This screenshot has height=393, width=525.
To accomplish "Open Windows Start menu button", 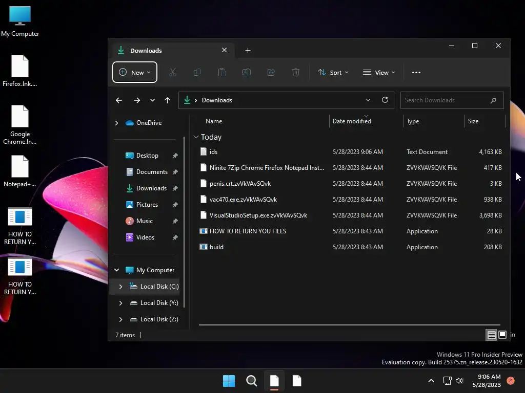I will (x=229, y=381).
